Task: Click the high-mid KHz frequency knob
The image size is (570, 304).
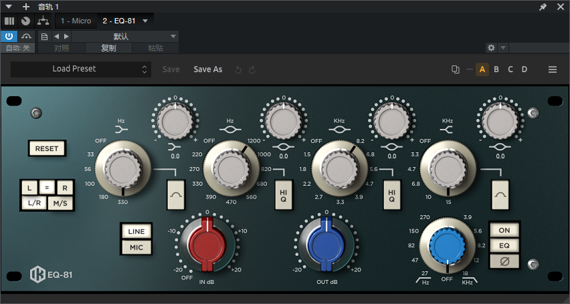Action: (340, 169)
